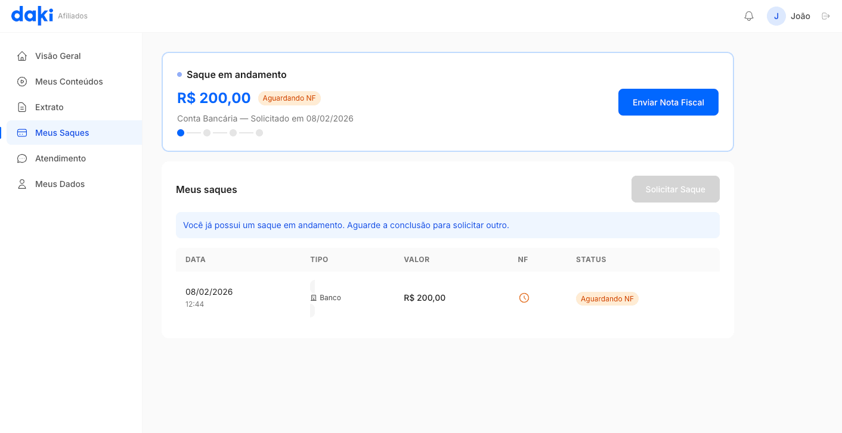
Task: Click the orange clock icon in NF column
Action: pos(524,298)
